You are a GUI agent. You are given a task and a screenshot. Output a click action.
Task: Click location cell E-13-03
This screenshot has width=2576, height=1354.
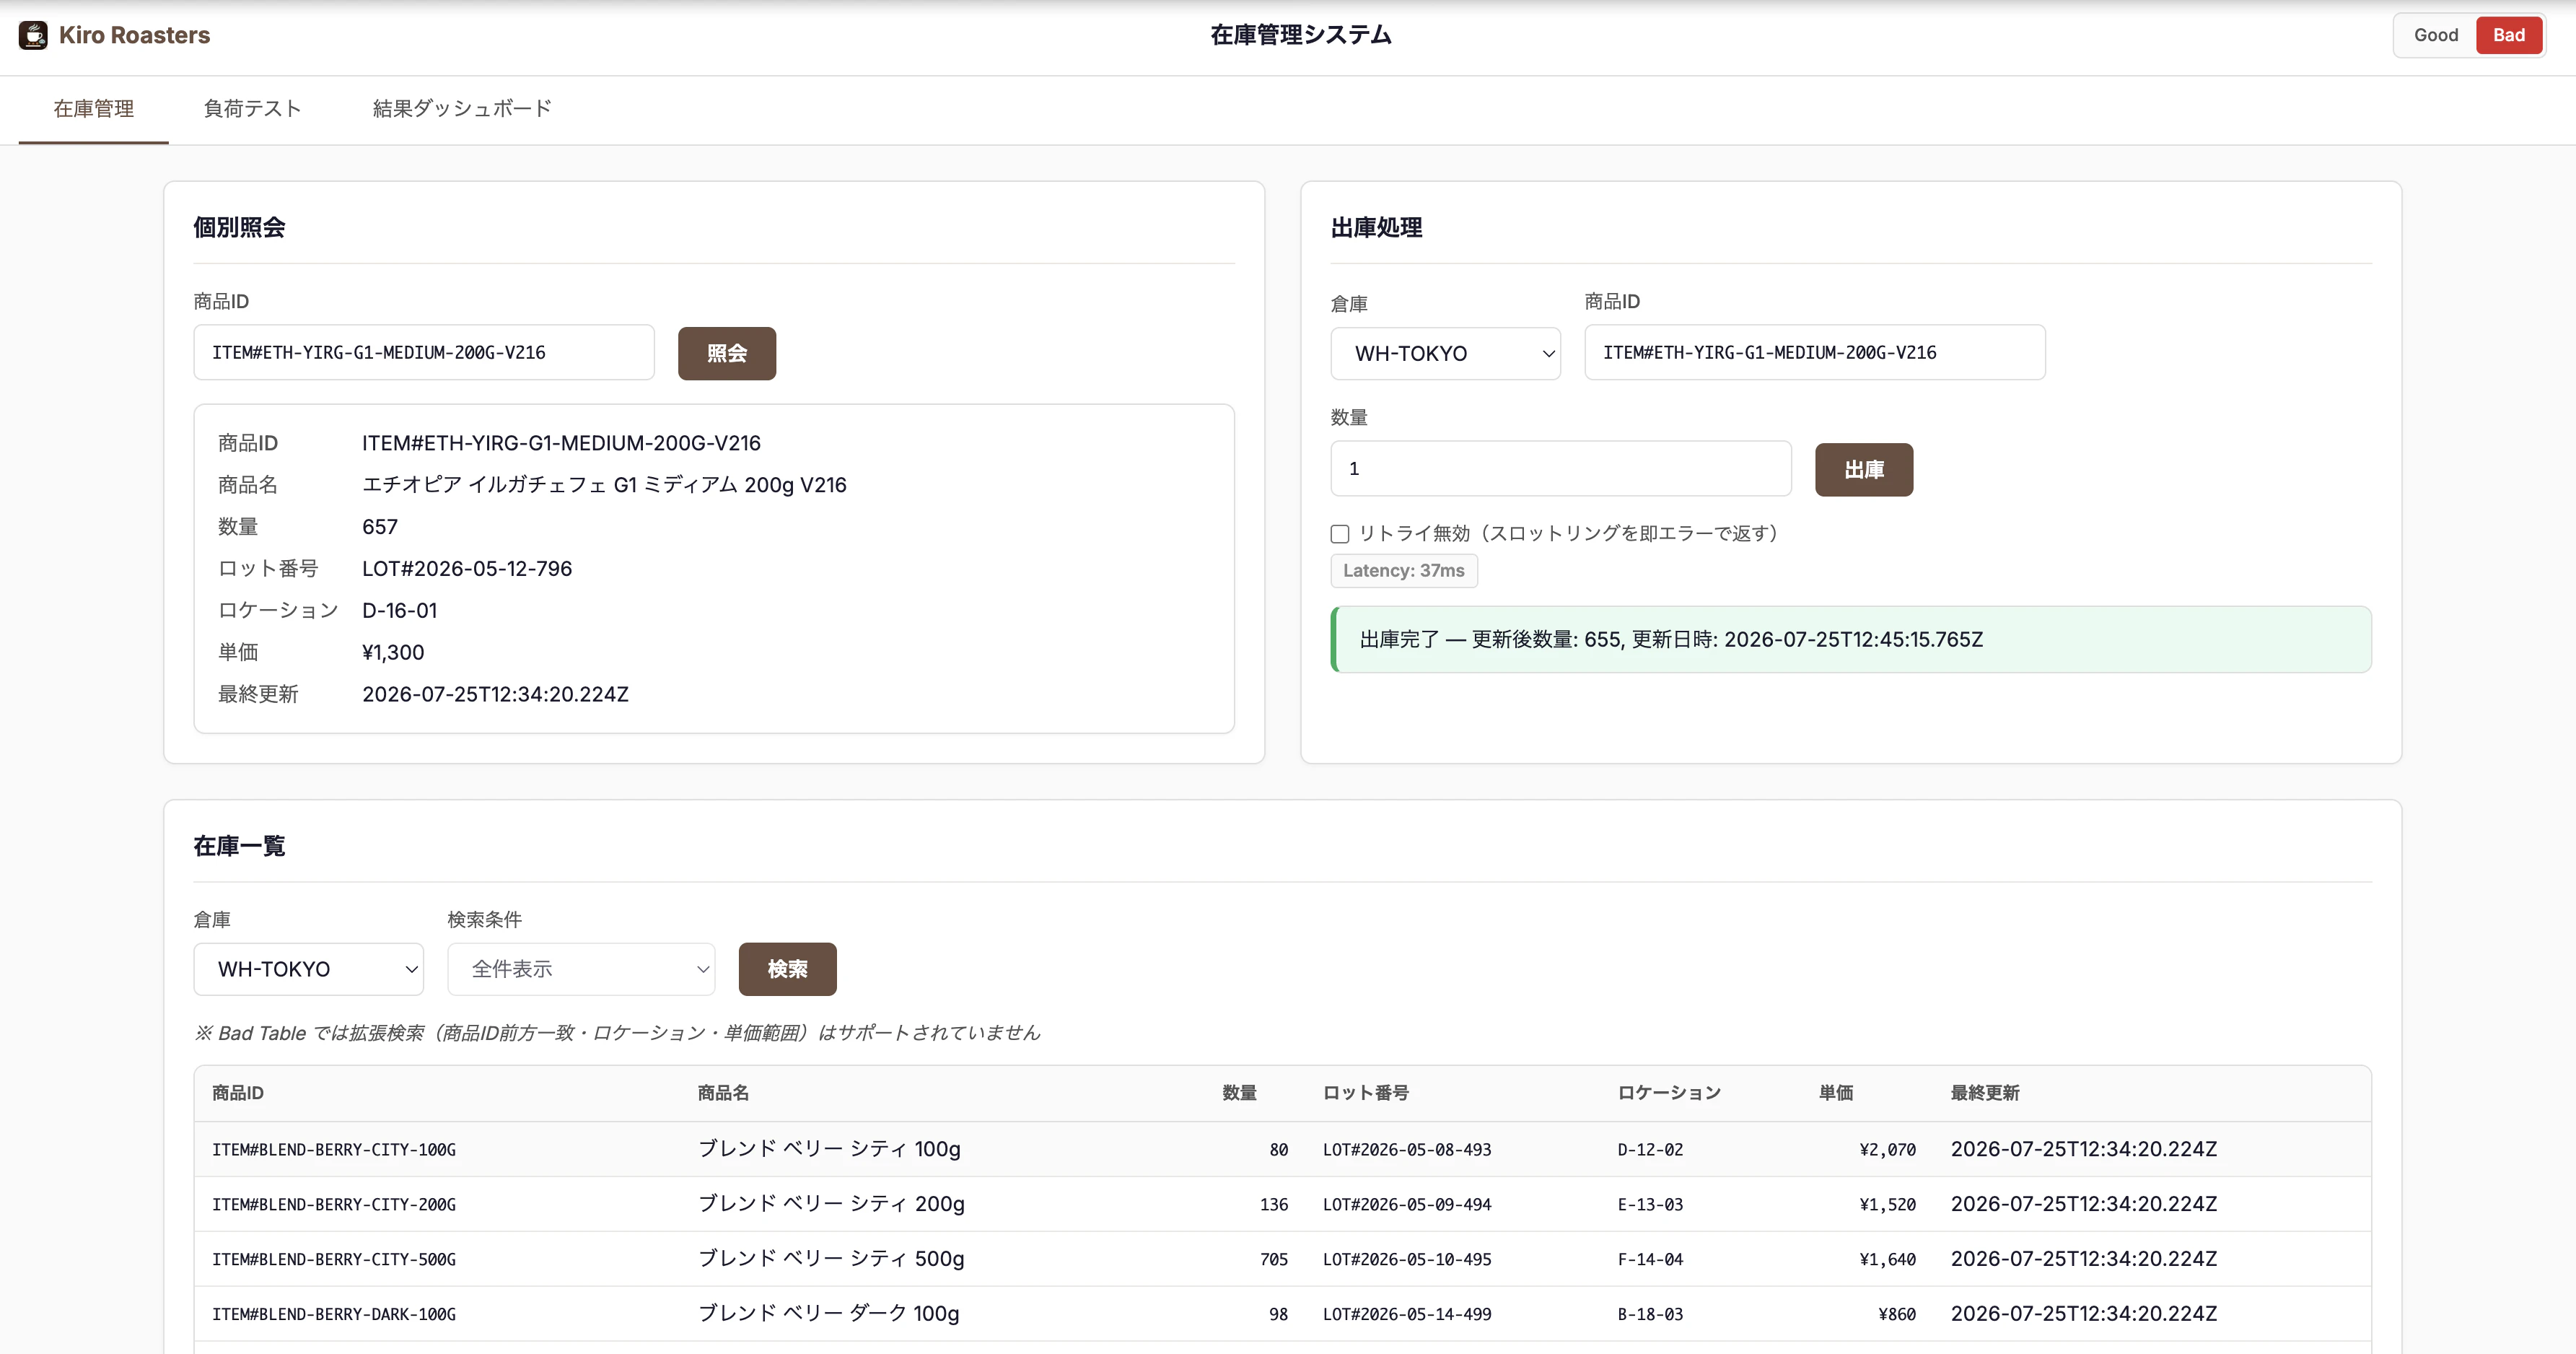click(x=1650, y=1205)
